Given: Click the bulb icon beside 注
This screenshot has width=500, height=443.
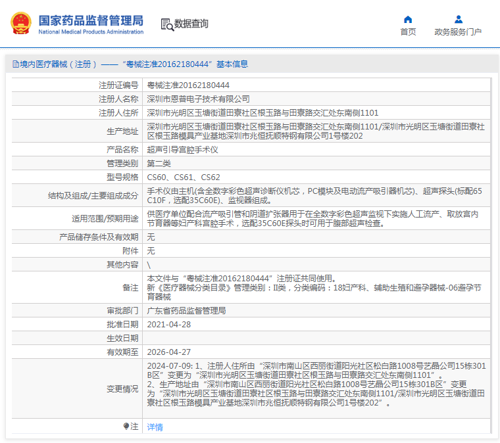Looking at the screenshot, I should point(126,426).
